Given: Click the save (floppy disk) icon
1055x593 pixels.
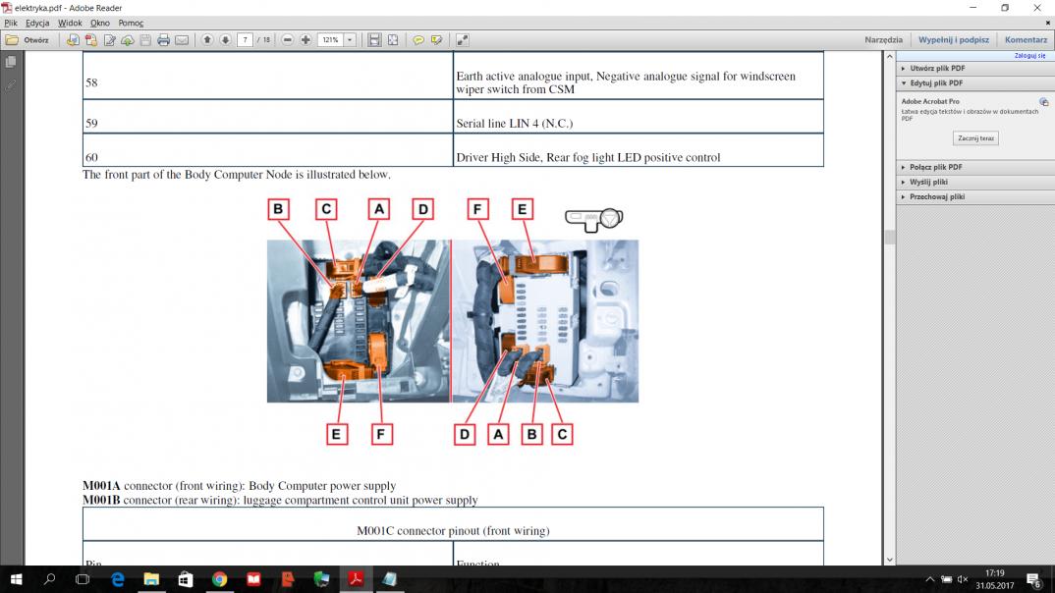Looking at the screenshot, I should 145,40.
